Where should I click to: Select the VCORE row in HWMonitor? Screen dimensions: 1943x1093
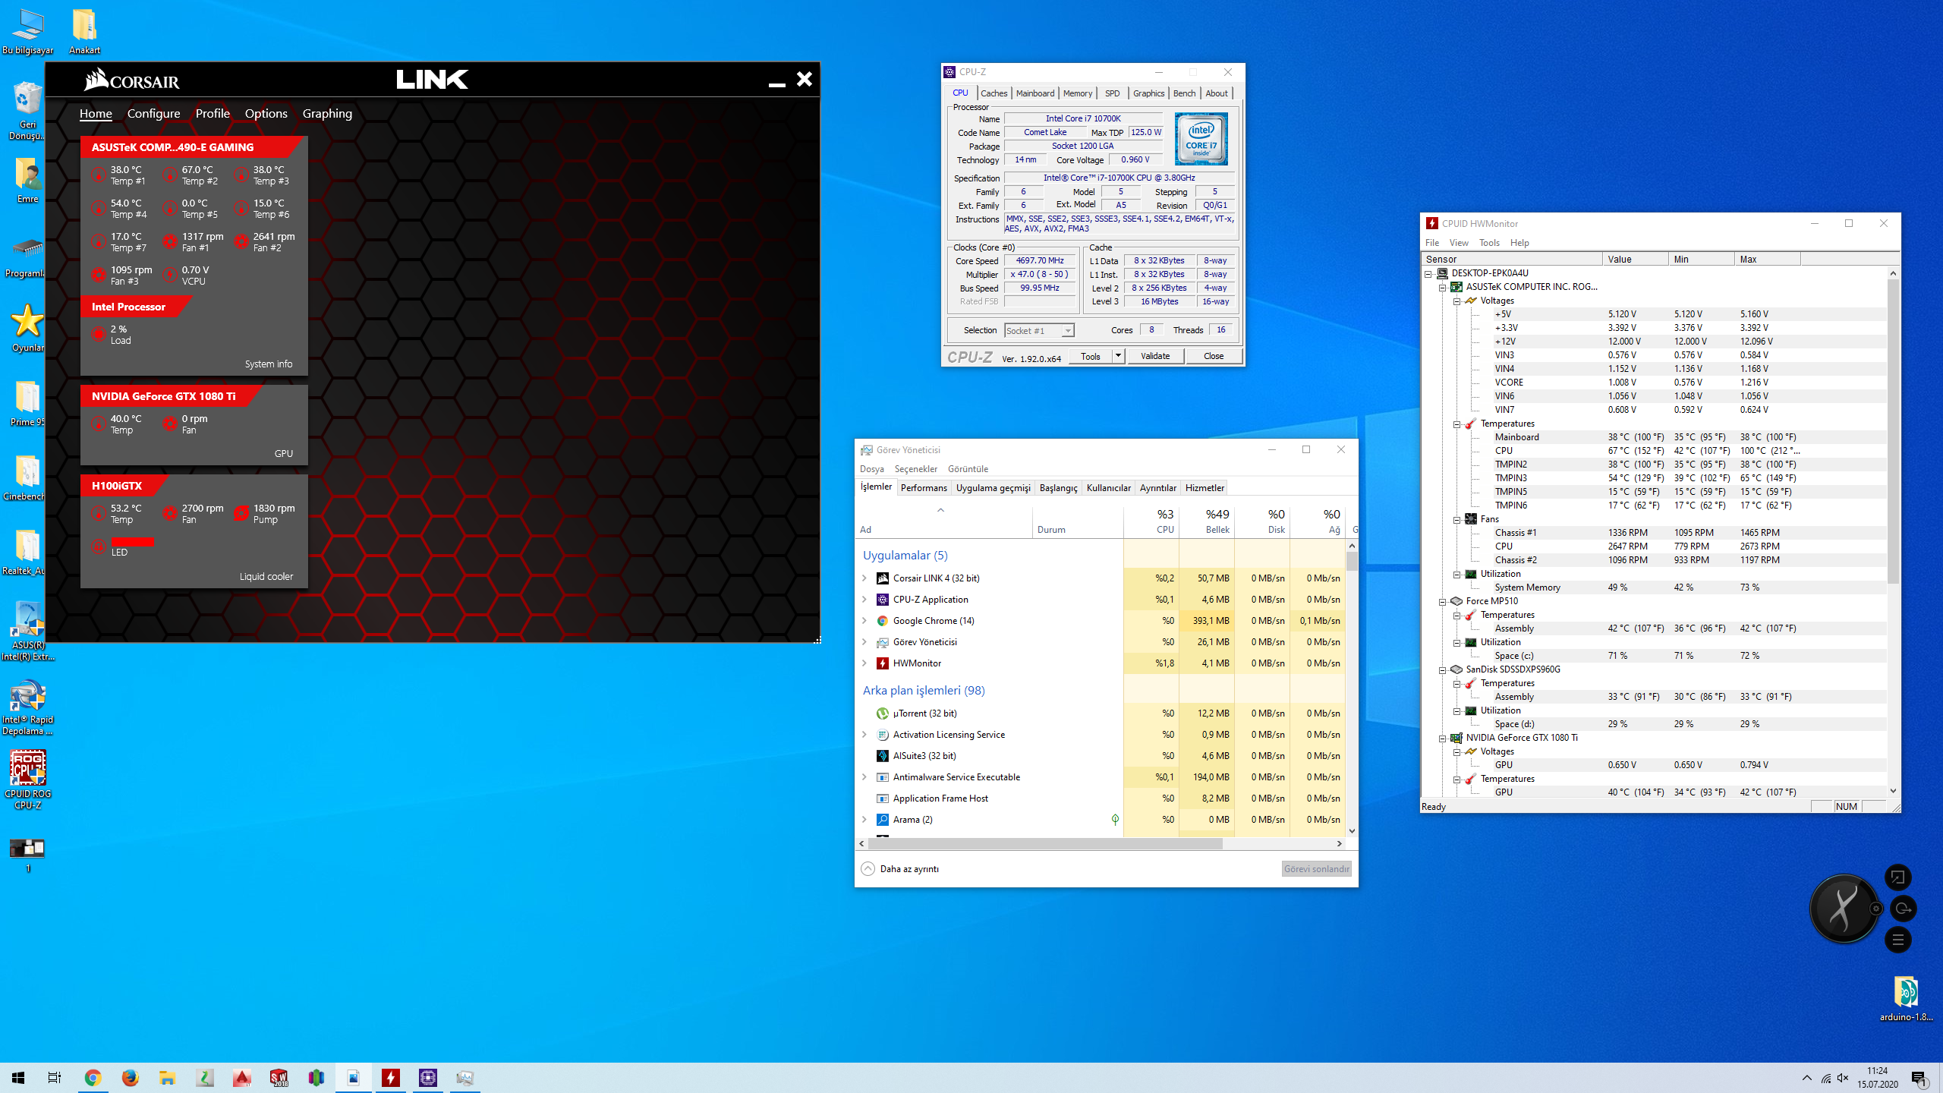click(x=1655, y=383)
